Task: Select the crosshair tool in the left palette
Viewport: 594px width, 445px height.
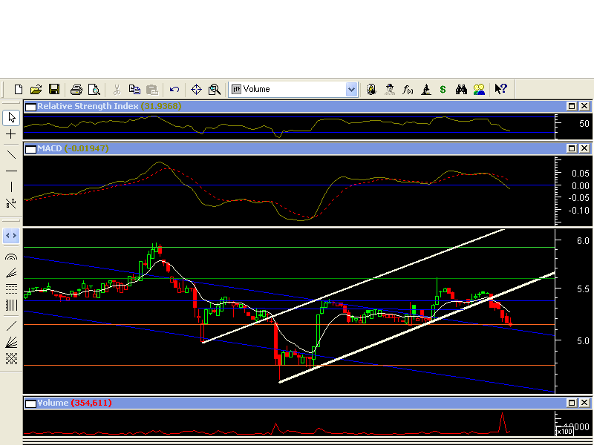Action: [11, 134]
